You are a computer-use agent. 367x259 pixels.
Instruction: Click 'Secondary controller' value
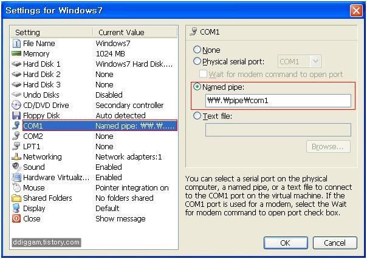[129, 105]
